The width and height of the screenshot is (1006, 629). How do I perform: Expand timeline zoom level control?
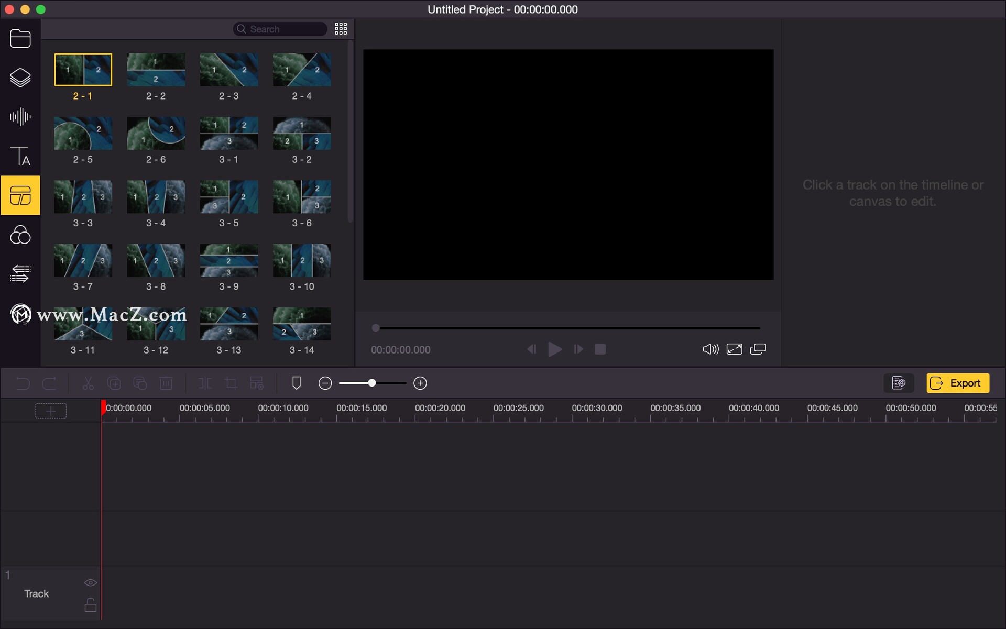(419, 383)
